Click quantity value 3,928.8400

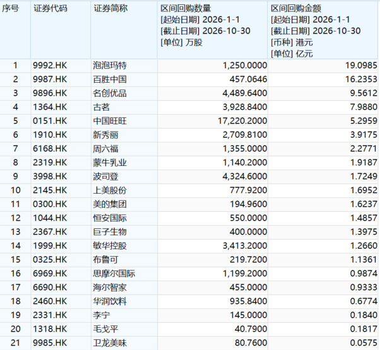tap(245, 107)
